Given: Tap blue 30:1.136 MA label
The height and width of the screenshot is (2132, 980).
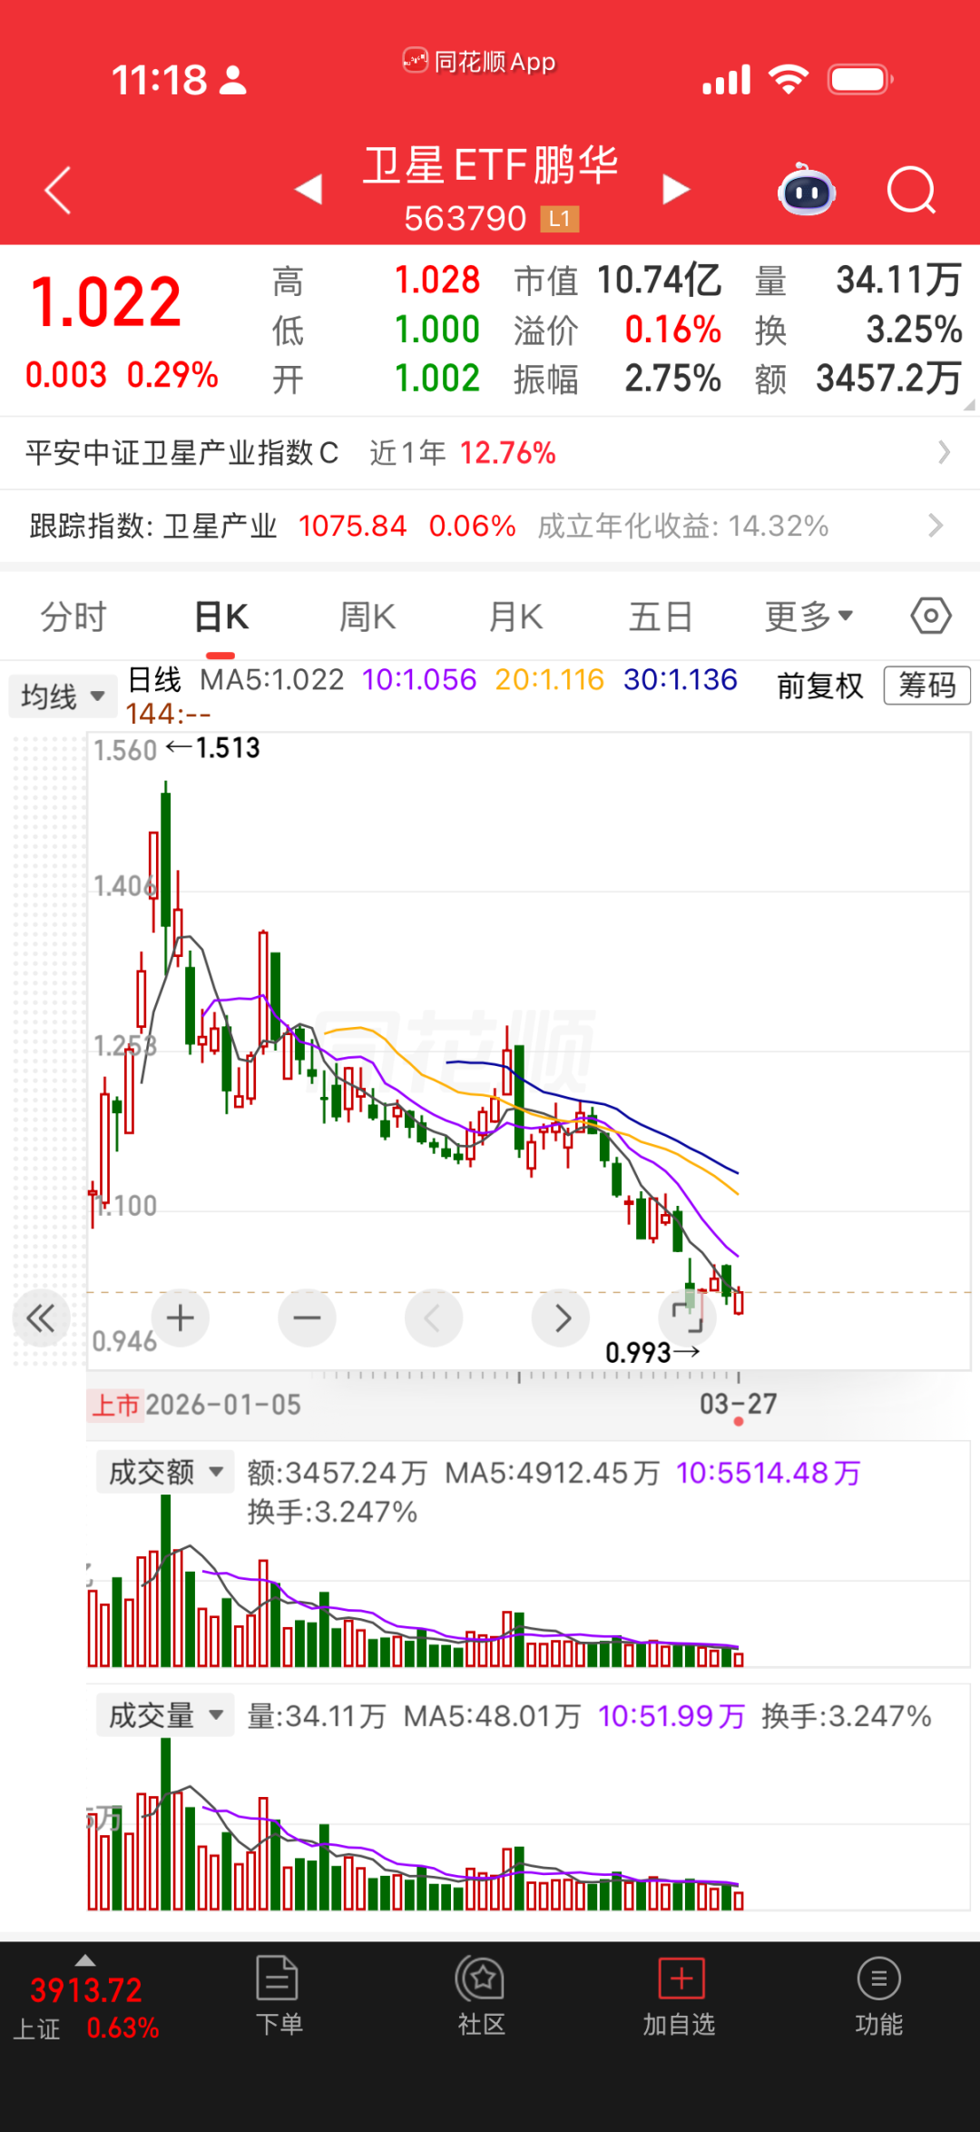Looking at the screenshot, I should click(681, 679).
